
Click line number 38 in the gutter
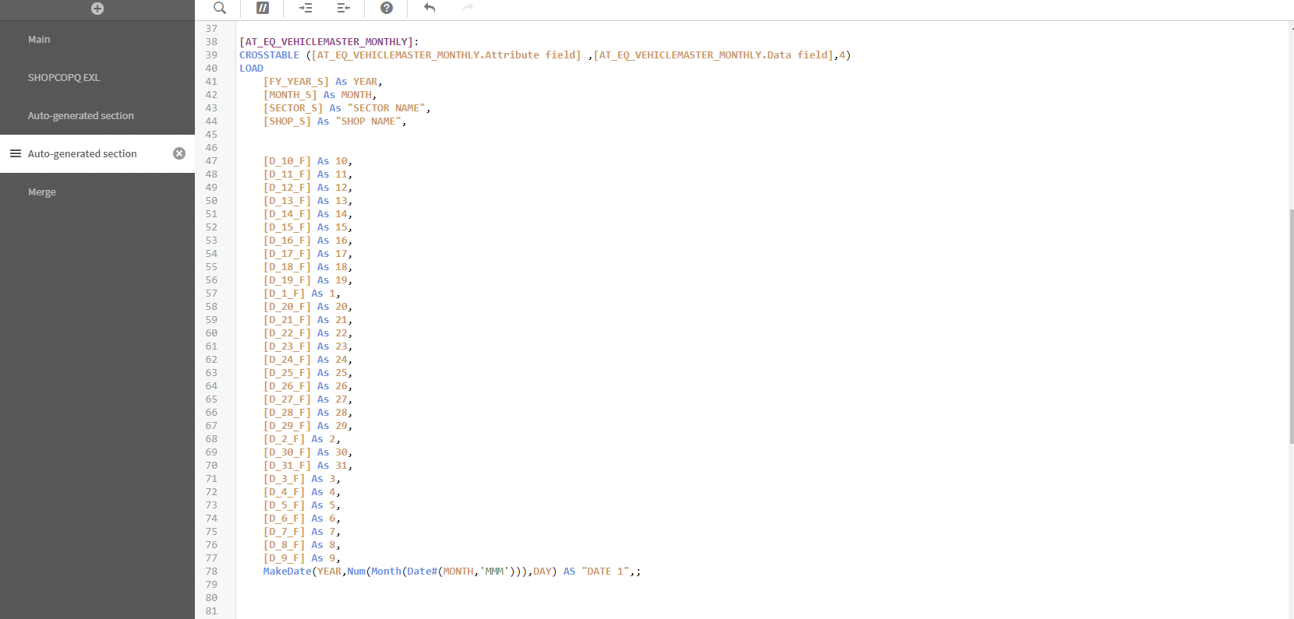point(211,42)
